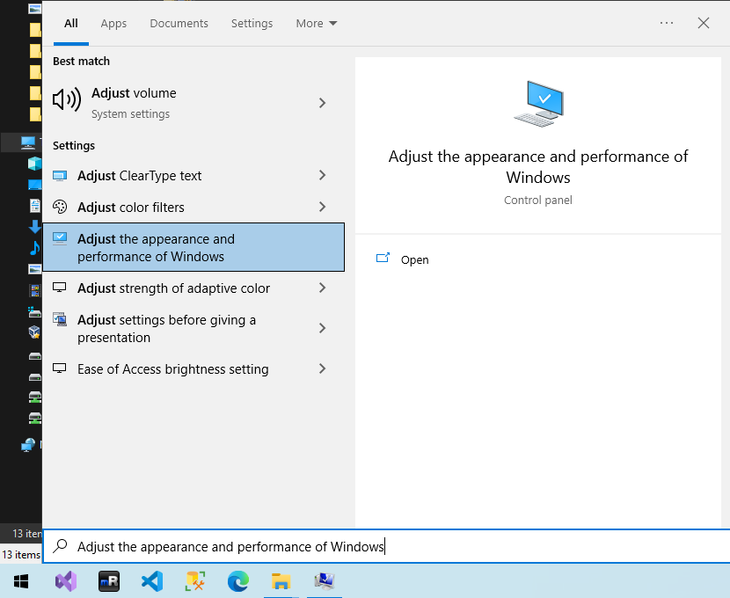Open File Explorer from the taskbar

pos(281,581)
